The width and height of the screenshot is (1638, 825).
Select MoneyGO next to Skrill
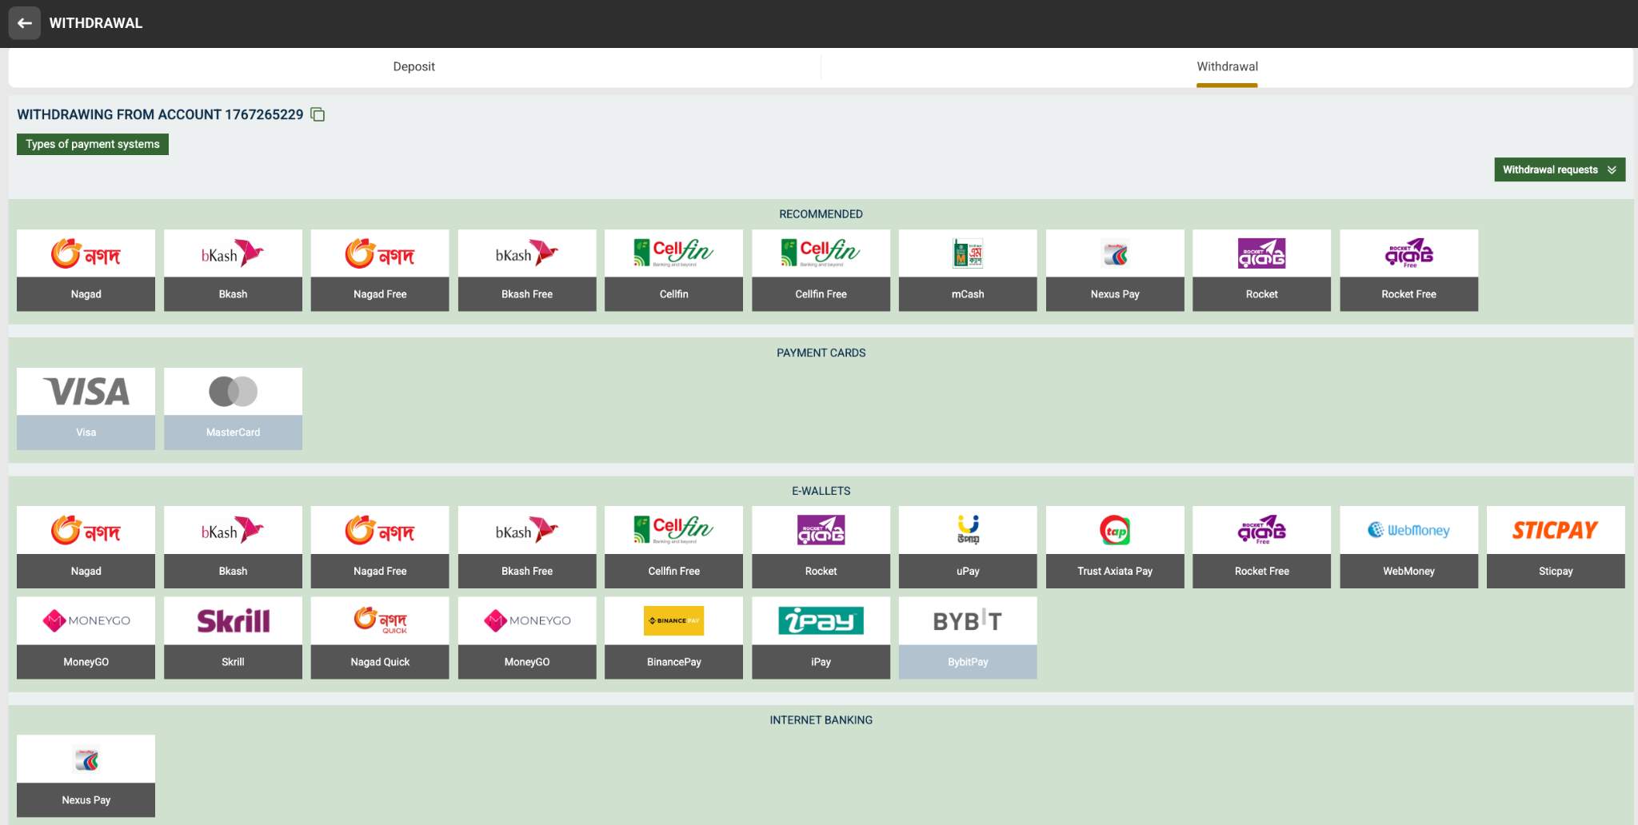86,638
